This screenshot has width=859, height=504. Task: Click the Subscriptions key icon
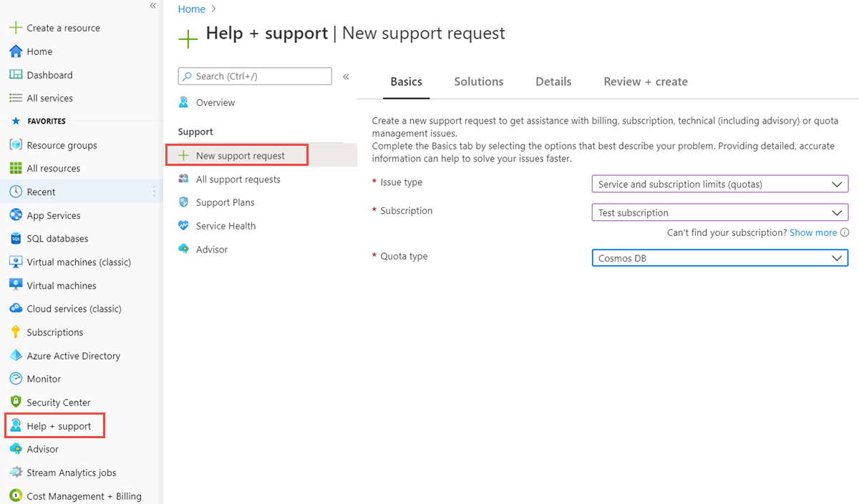(x=15, y=332)
